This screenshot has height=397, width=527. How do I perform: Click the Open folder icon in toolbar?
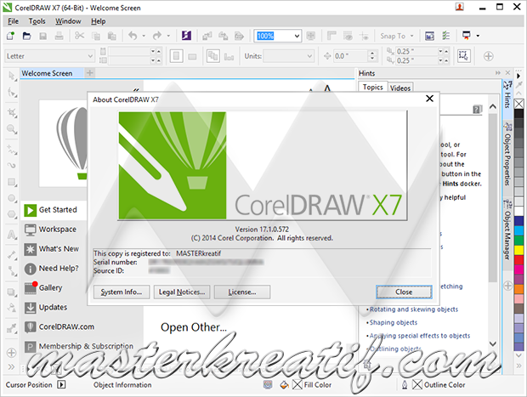click(x=26, y=36)
